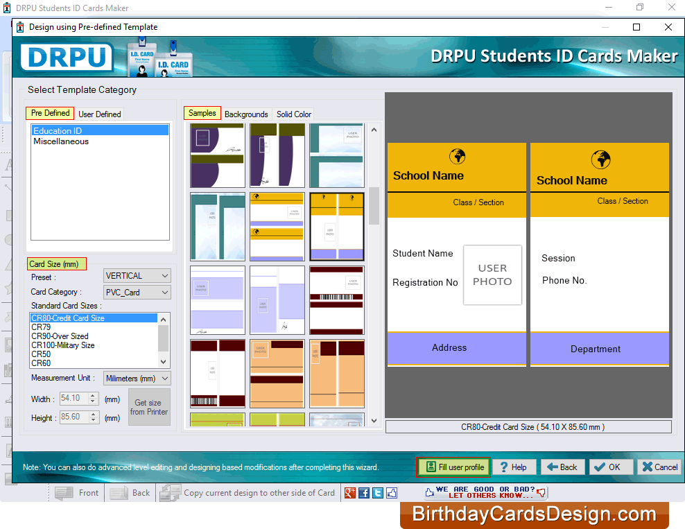
Task: Click the card size list up arrow
Action: (x=164, y=320)
